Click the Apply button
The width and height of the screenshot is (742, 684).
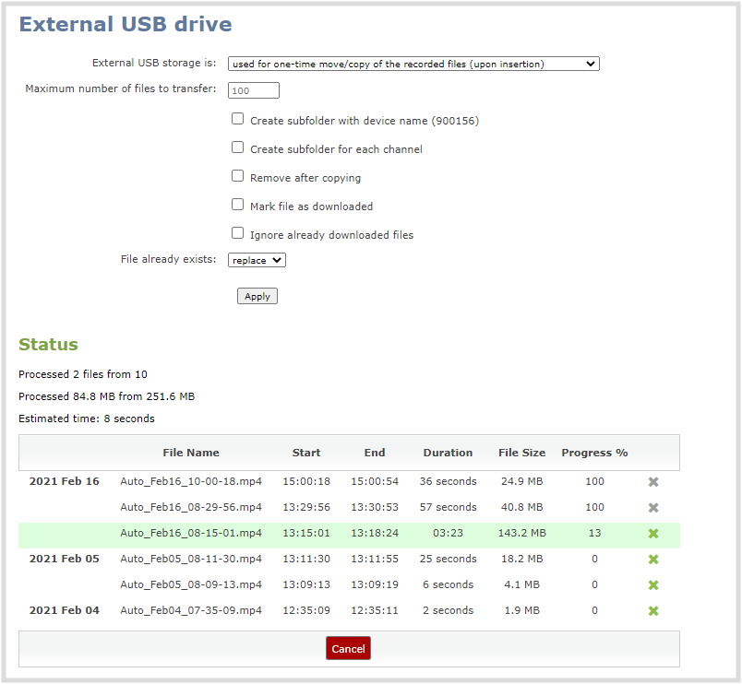point(257,297)
